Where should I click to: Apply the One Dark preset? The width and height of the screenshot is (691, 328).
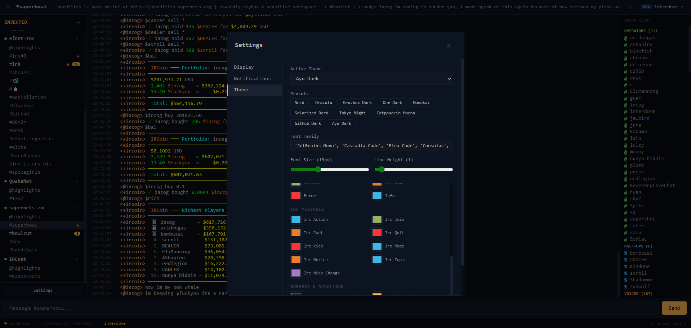(x=392, y=102)
